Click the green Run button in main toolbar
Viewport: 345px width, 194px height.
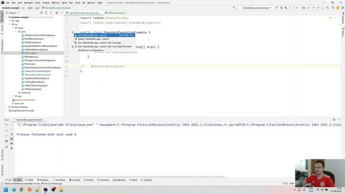click(x=277, y=8)
